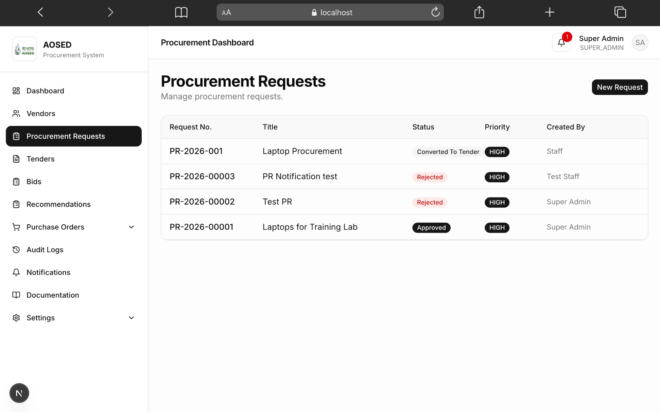Click the Super Admin user name
This screenshot has width=660, height=412.
click(601, 38)
